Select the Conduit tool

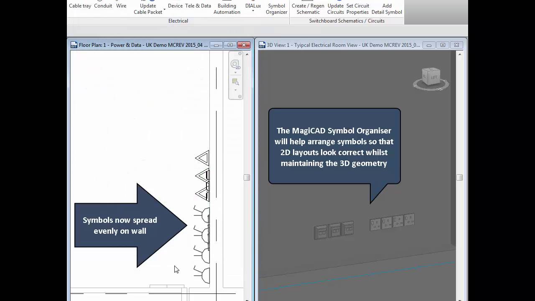click(103, 6)
